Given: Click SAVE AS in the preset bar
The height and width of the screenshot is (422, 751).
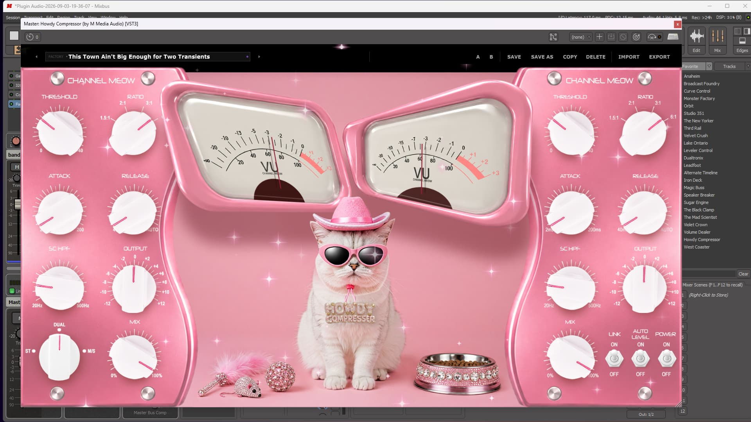Looking at the screenshot, I should click(542, 57).
